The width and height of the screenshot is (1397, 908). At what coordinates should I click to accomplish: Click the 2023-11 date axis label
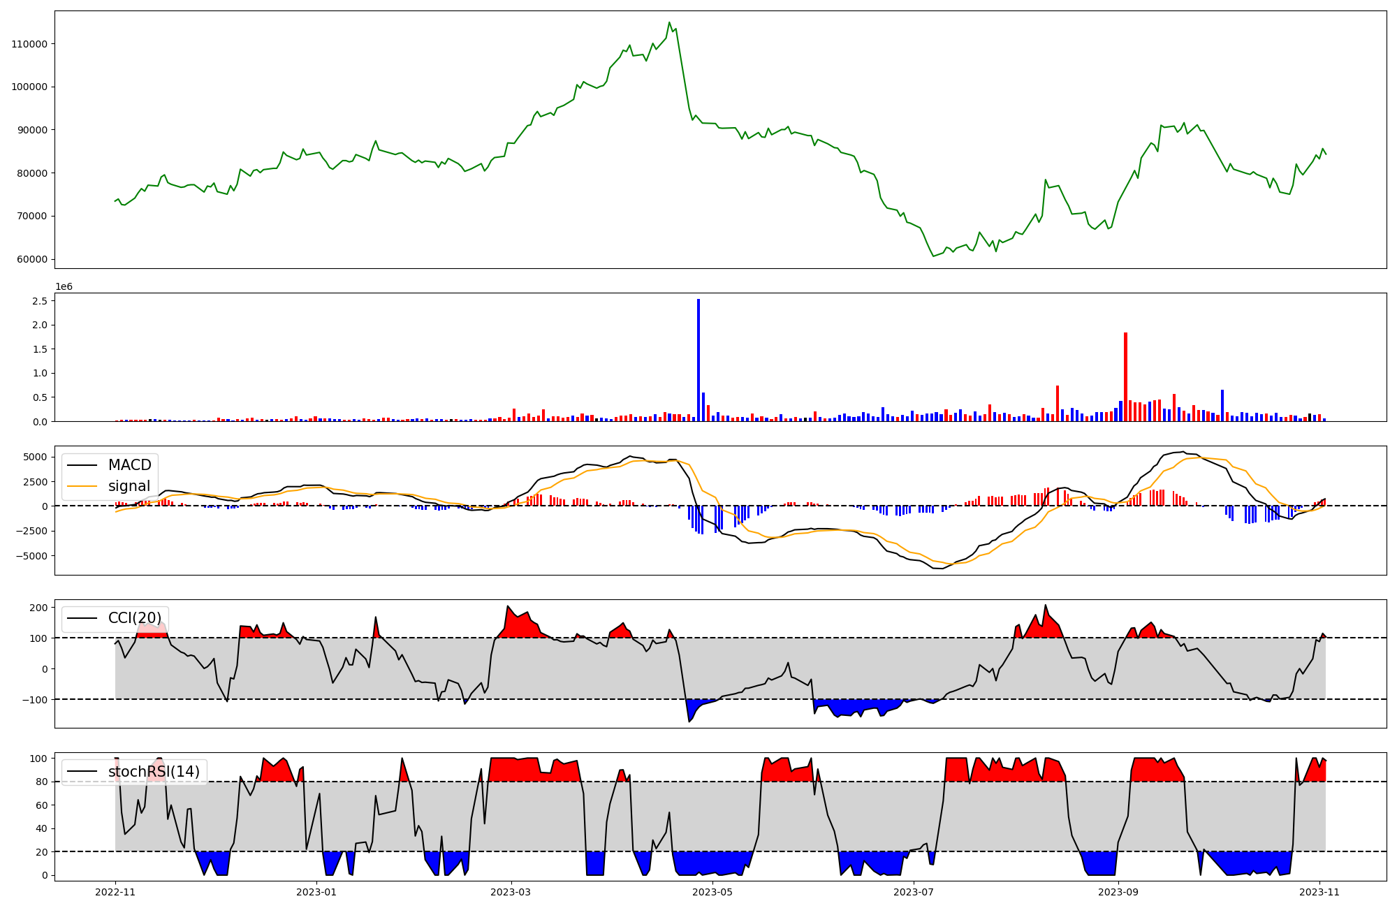(1319, 891)
